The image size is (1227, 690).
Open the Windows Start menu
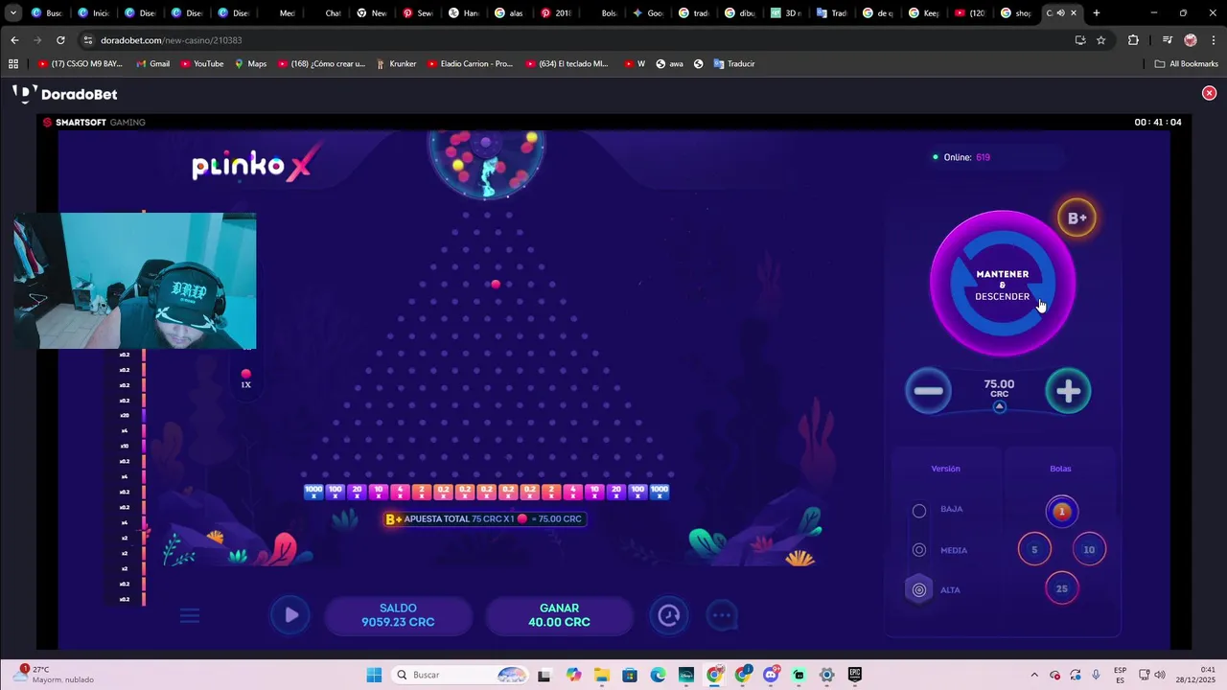click(374, 675)
